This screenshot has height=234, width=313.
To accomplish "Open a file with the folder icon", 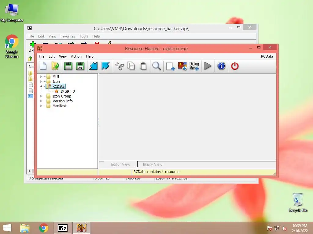I will pyautogui.click(x=55, y=66).
